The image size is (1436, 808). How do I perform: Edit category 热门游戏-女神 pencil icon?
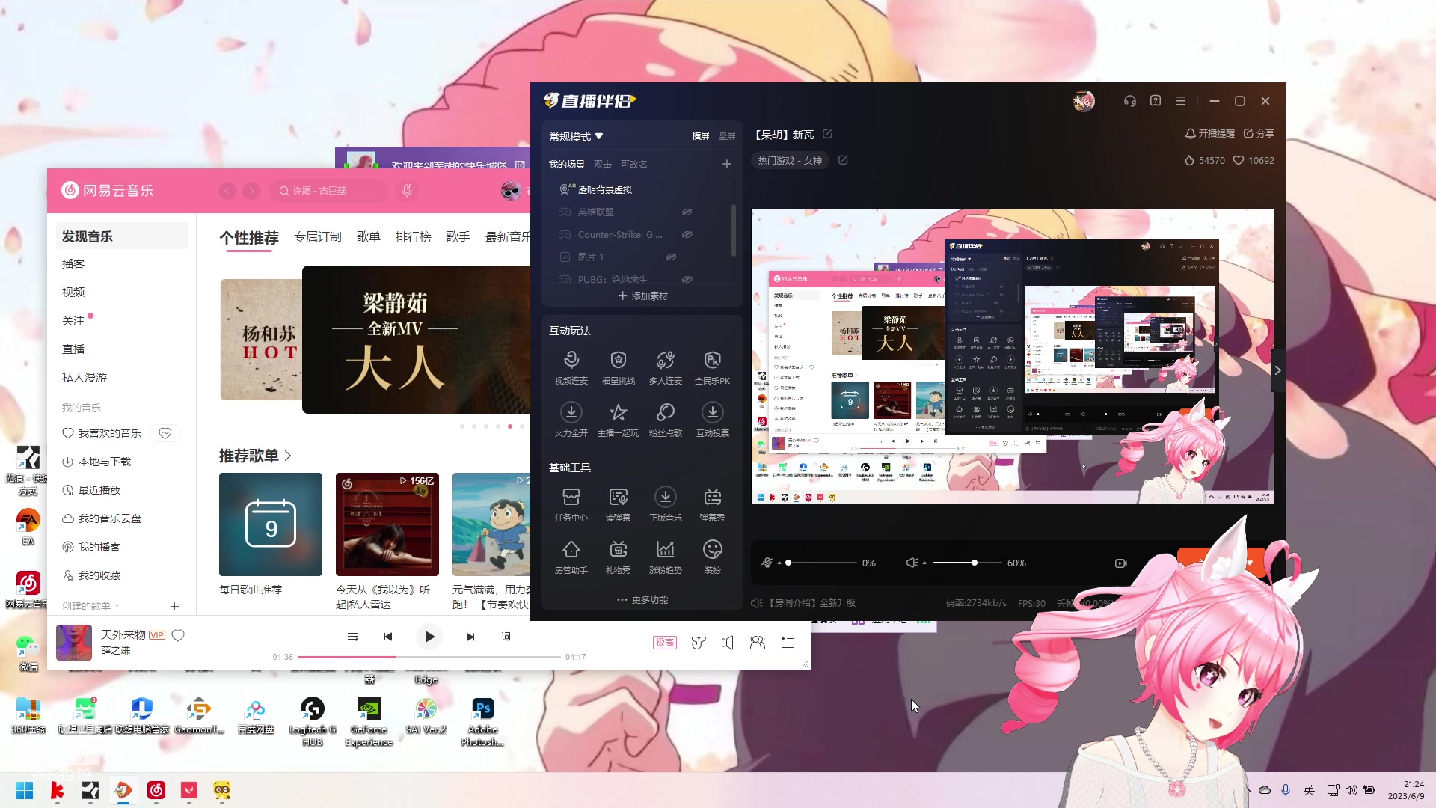pyautogui.click(x=843, y=160)
